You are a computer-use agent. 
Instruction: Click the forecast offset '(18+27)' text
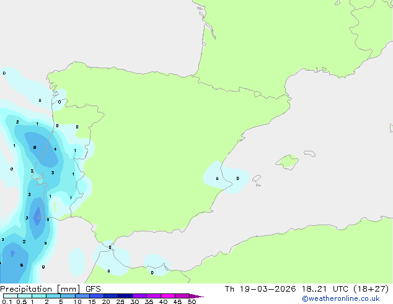[371, 289]
